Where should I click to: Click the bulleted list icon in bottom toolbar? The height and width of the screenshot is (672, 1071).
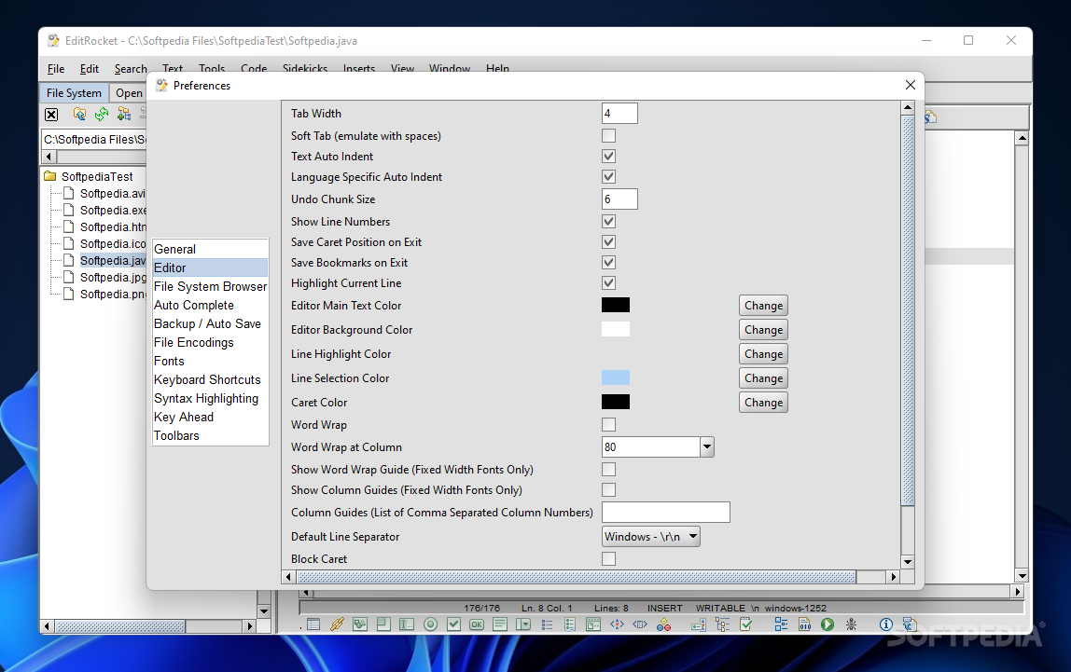[x=547, y=624]
